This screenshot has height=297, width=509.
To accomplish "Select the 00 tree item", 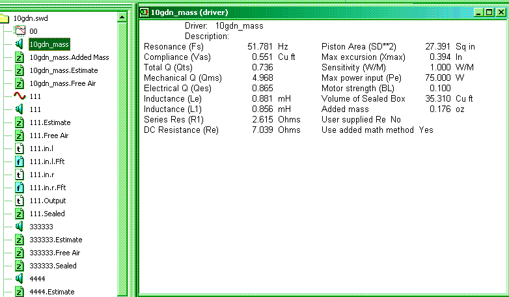I will click(x=33, y=31).
